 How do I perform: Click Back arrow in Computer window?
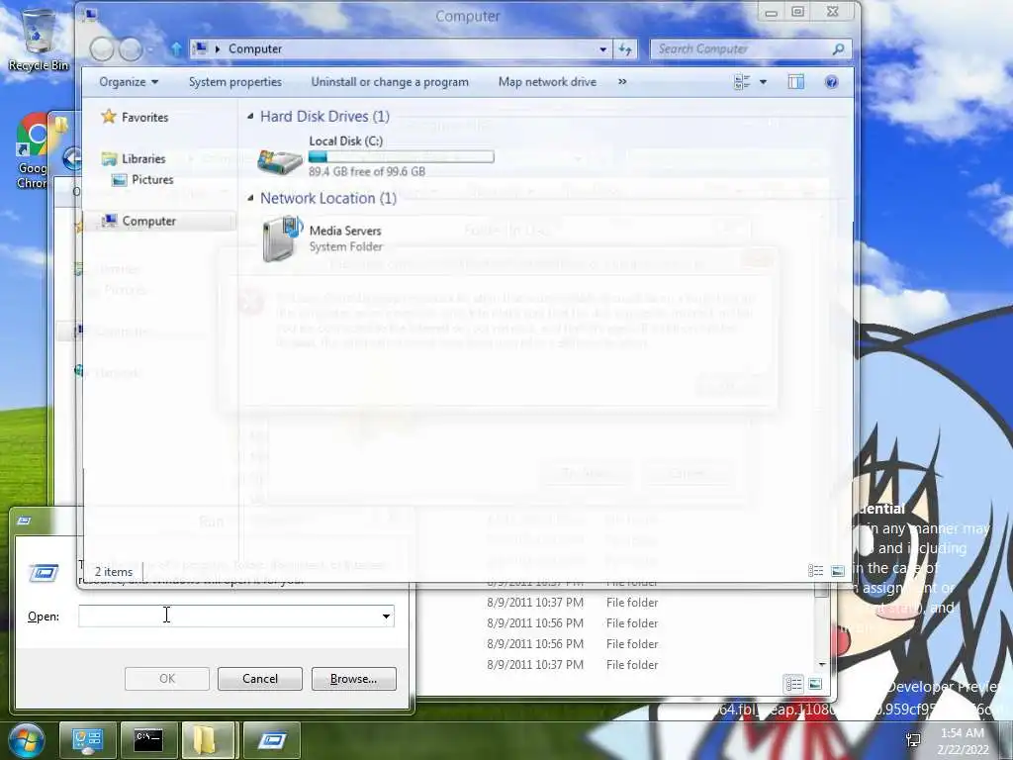coord(102,49)
